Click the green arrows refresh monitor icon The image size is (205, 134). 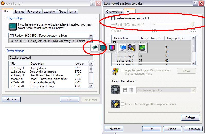[142, 48]
